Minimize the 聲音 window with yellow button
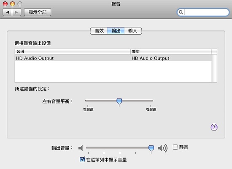The height and width of the screenshot is (169, 232). [x=13, y=4]
